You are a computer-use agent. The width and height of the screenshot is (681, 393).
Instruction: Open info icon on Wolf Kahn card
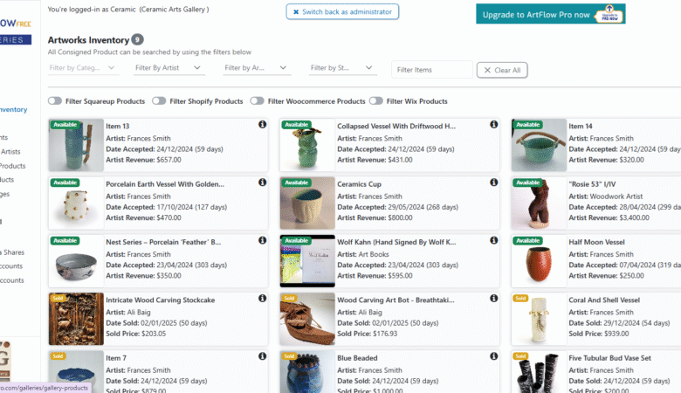tap(493, 241)
